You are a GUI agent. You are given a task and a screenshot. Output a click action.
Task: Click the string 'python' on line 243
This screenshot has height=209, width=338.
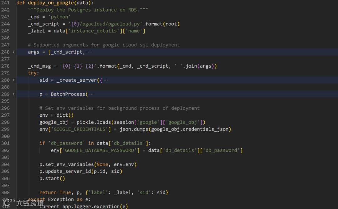click(x=59, y=17)
